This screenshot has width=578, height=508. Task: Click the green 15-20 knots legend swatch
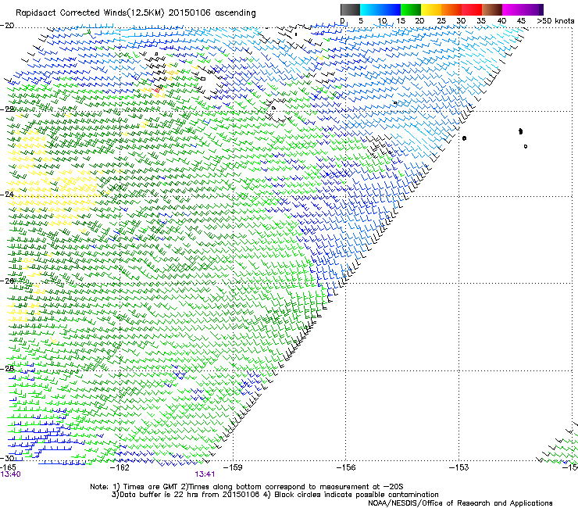411,9
